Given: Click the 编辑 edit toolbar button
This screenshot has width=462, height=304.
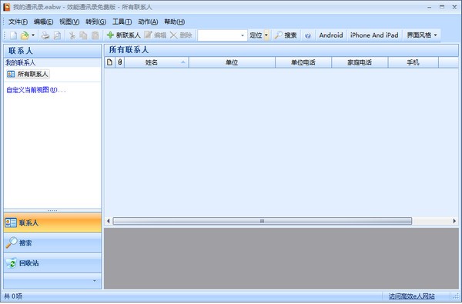Looking at the screenshot, I should (156, 35).
